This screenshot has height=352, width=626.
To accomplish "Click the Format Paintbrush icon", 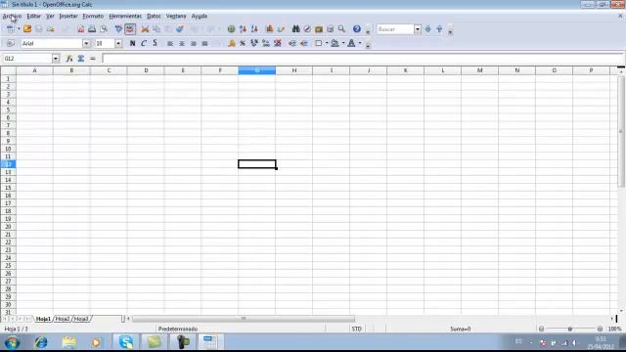I will [x=180, y=29].
